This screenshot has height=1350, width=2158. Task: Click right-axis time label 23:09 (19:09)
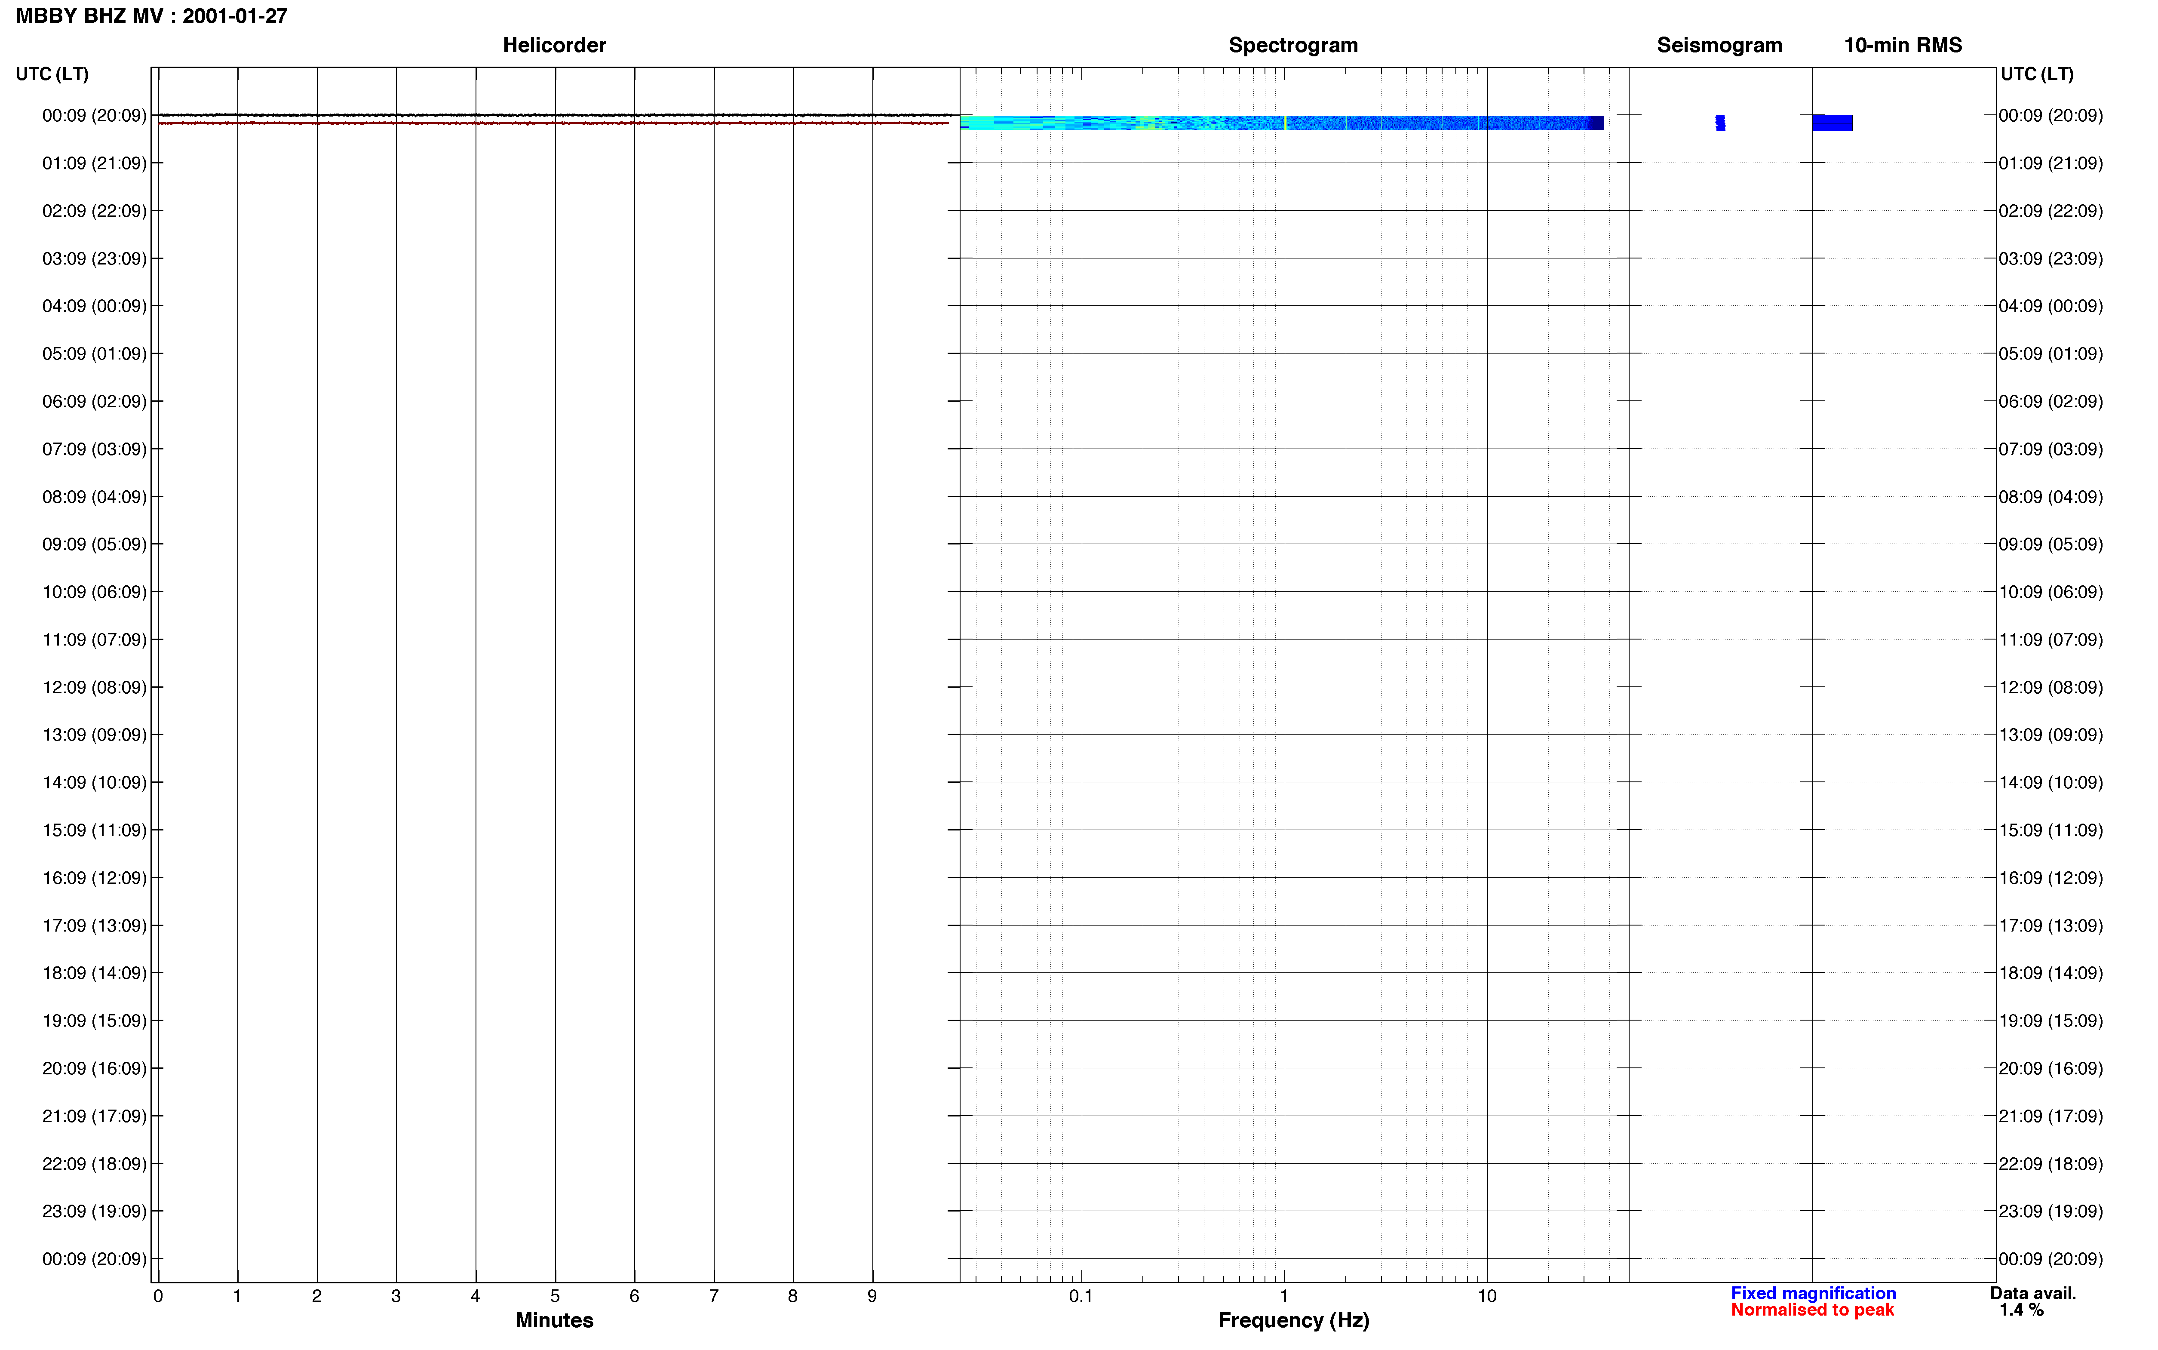(2051, 1212)
